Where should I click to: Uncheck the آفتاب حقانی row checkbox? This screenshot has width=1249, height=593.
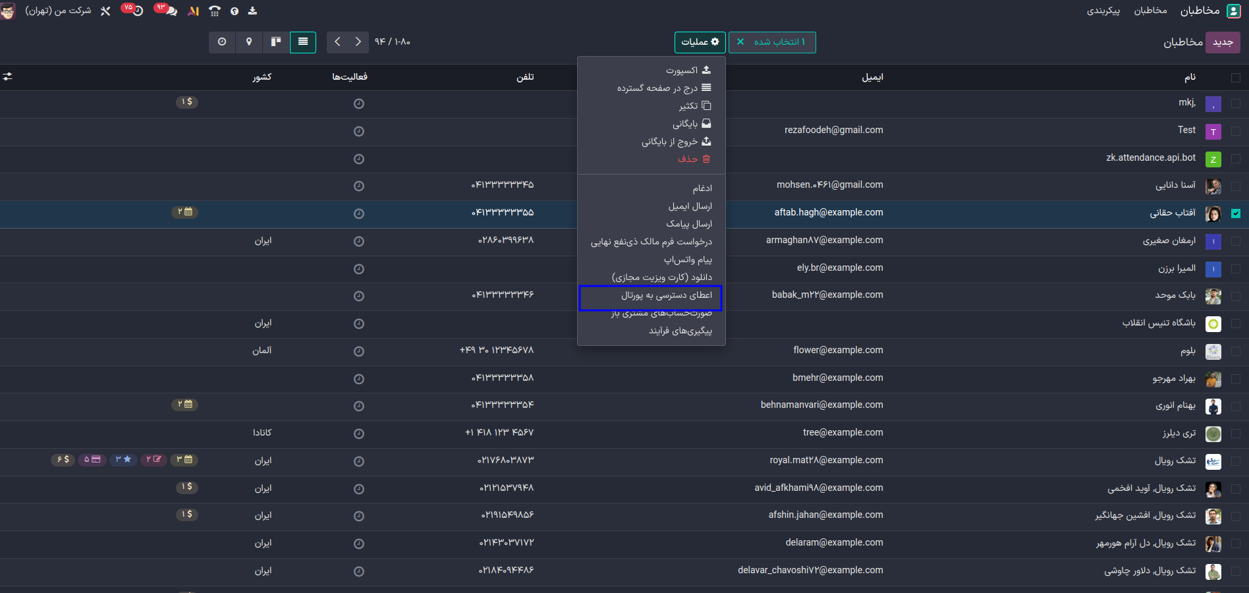(1236, 213)
